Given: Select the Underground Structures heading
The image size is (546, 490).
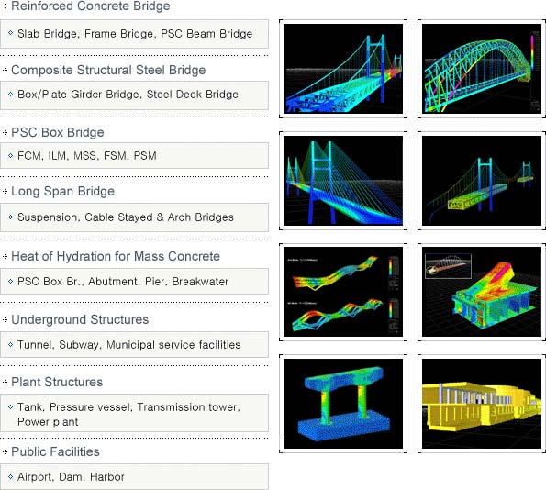Looking at the screenshot, I should tap(80, 319).
